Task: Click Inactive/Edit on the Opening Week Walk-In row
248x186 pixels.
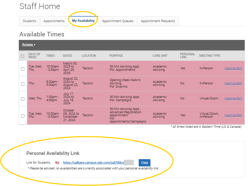Action: (x=233, y=83)
